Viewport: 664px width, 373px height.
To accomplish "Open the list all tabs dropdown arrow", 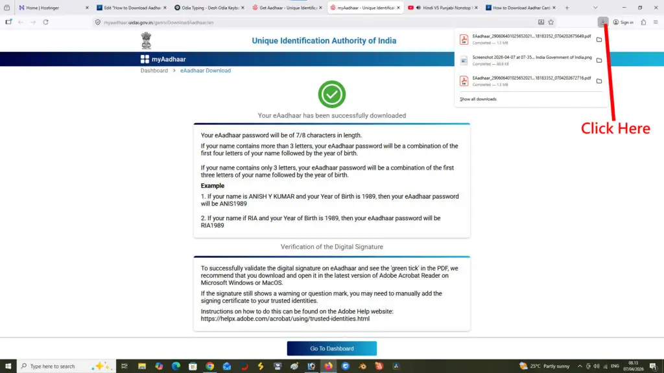I will click(x=597, y=8).
